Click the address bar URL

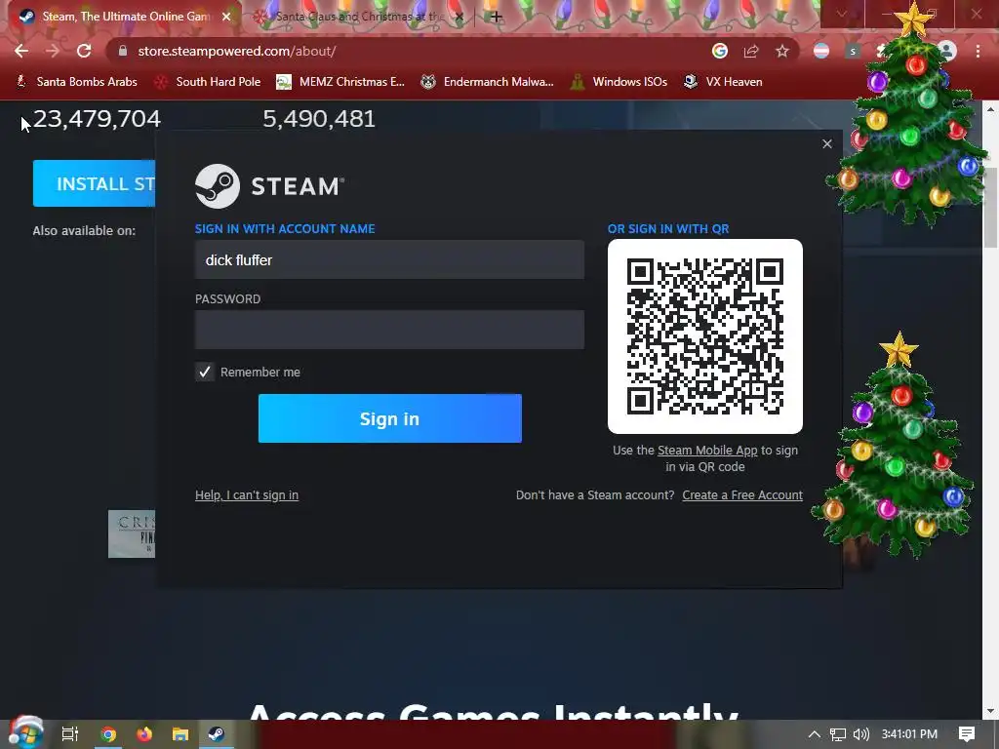(237, 51)
